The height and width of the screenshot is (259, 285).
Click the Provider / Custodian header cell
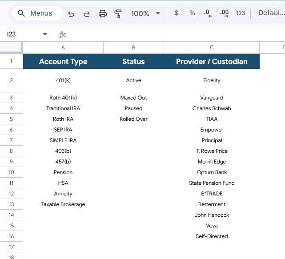[212, 61]
